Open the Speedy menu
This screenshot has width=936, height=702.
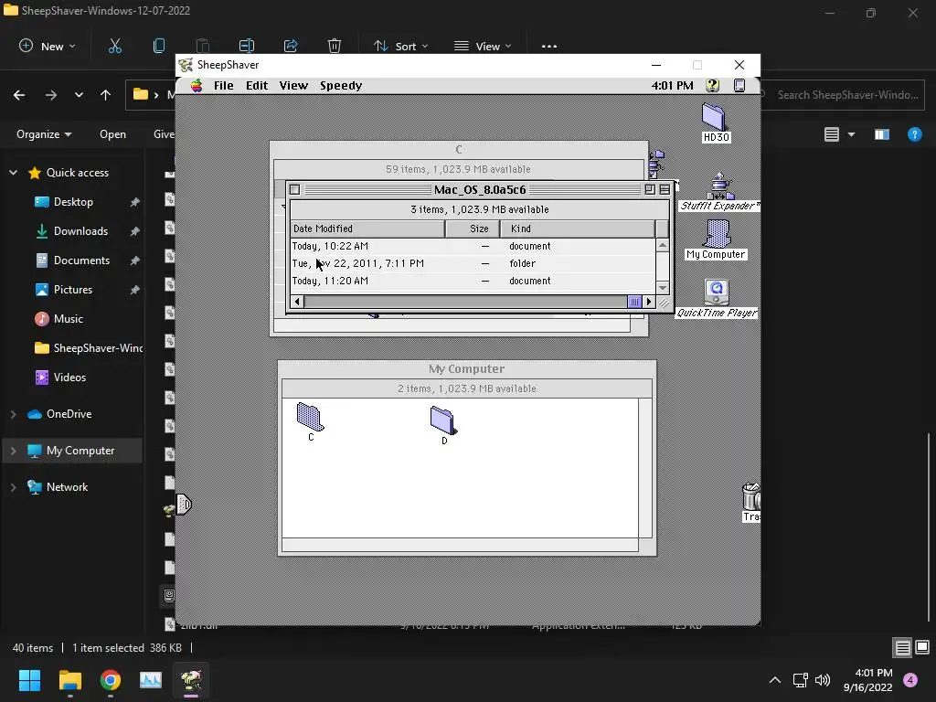341,85
